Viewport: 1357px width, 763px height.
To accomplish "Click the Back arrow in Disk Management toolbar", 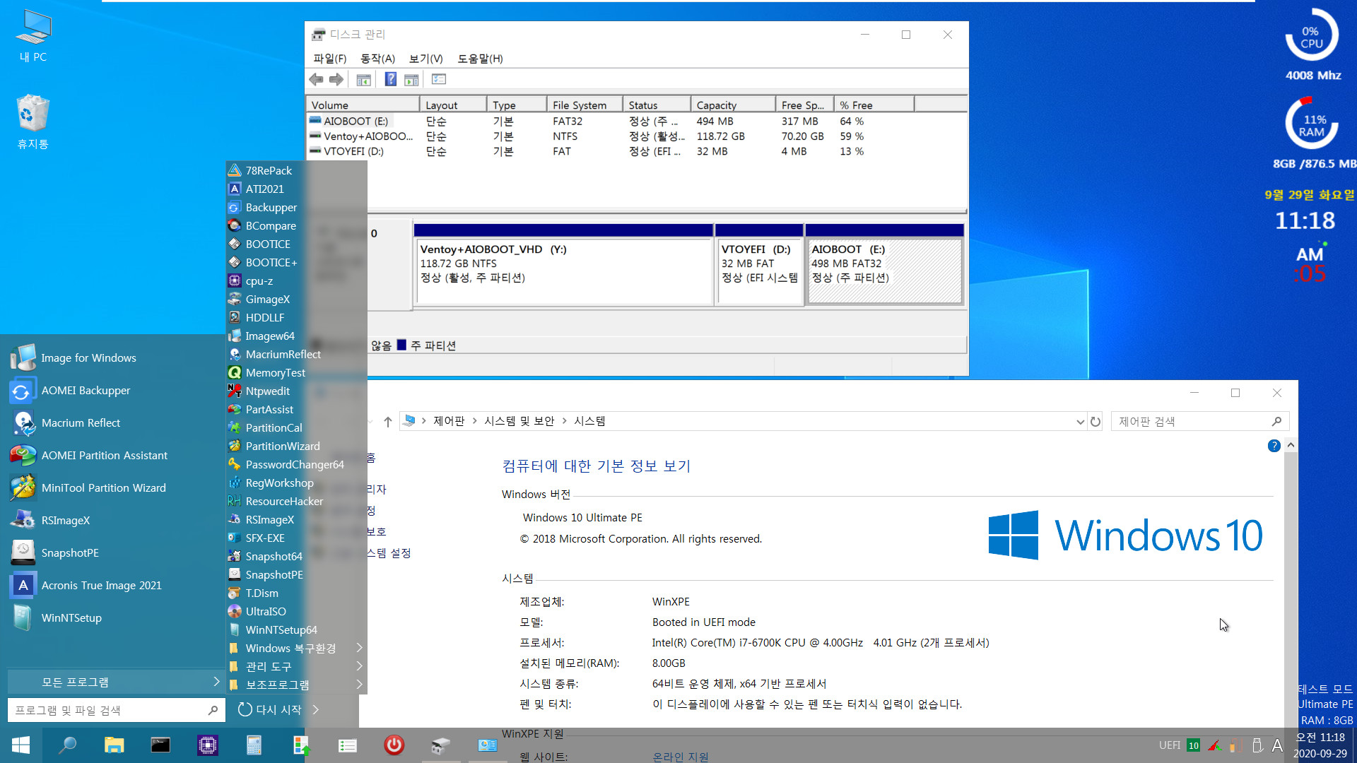I will pyautogui.click(x=316, y=80).
